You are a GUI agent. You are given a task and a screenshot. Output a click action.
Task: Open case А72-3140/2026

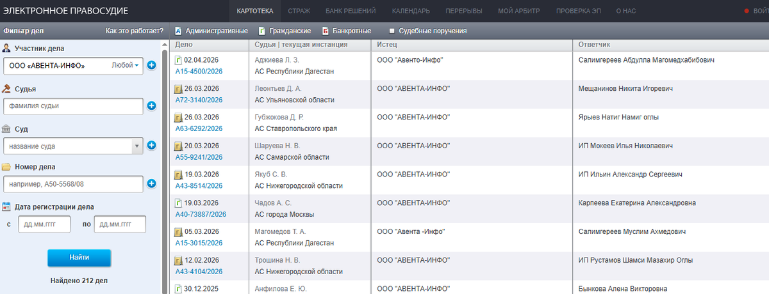(199, 100)
